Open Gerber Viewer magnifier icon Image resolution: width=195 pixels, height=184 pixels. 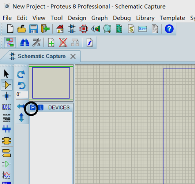[107, 29]
